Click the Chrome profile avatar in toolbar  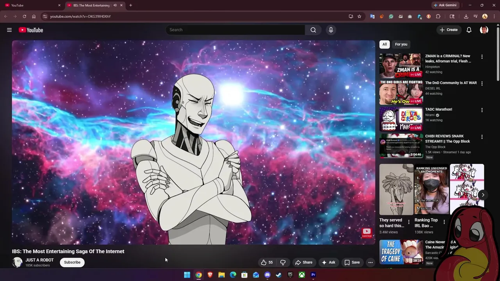(x=485, y=16)
